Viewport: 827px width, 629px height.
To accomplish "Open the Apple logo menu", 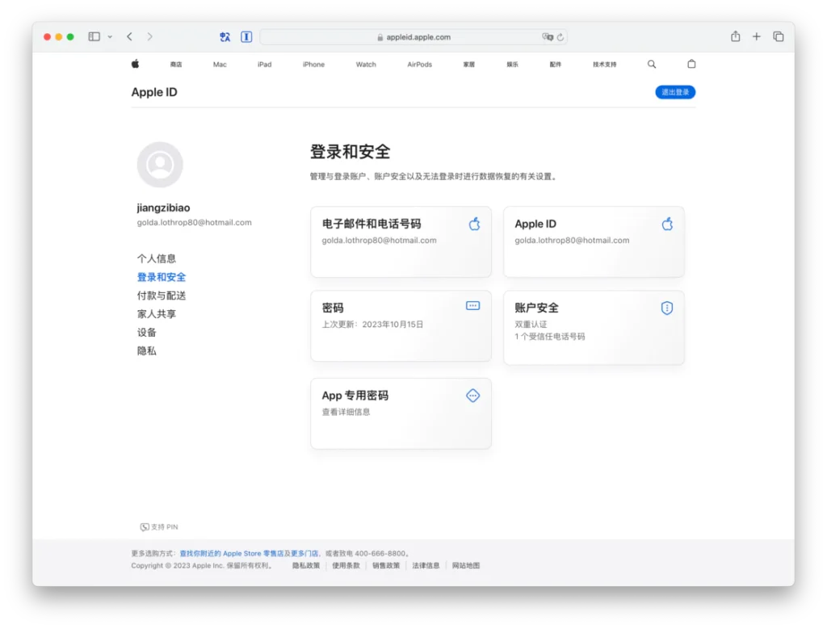I will pyautogui.click(x=135, y=64).
